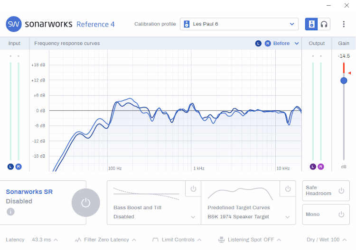Switch to headphone calibration mode icon
Image resolution: width=356 pixels, height=250 pixels.
(324, 24)
